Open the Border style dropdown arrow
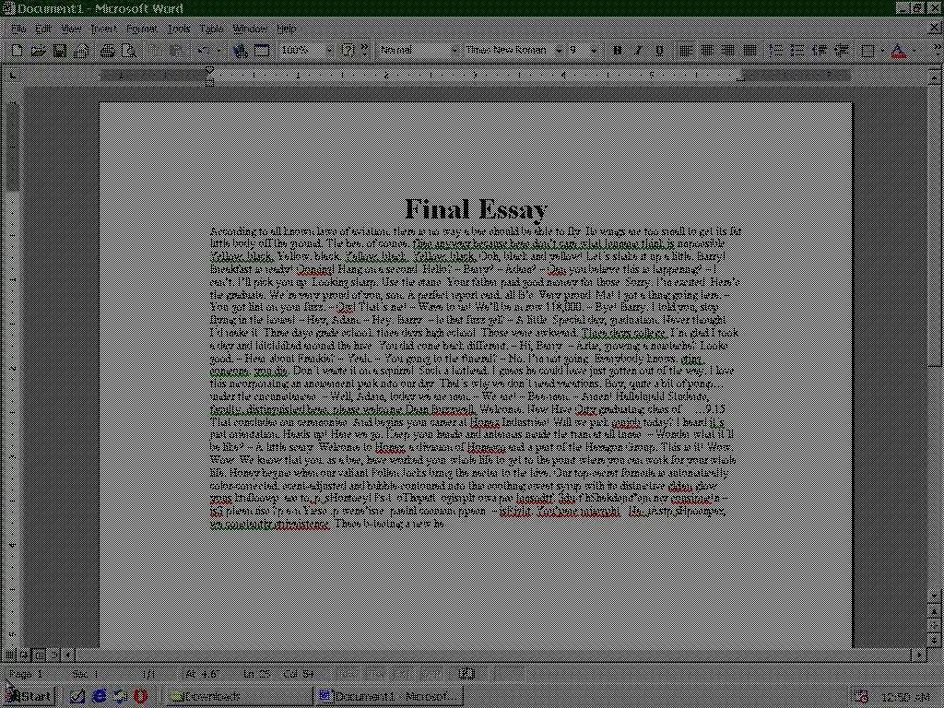The image size is (944, 708). coord(882,51)
